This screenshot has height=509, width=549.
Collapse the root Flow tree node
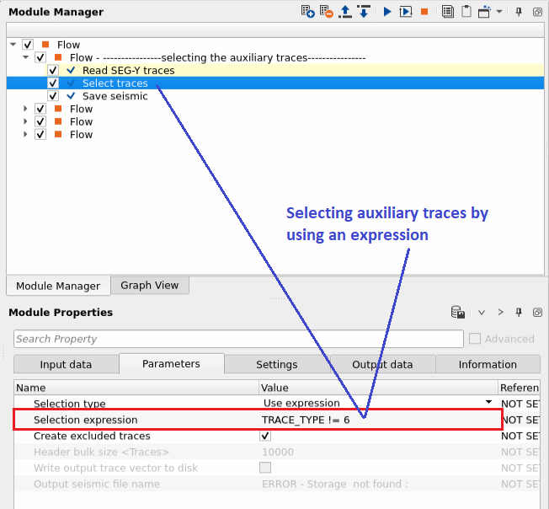click(x=13, y=45)
